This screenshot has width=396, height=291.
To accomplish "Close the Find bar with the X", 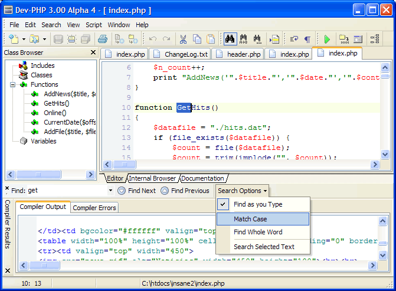I will [7, 188].
